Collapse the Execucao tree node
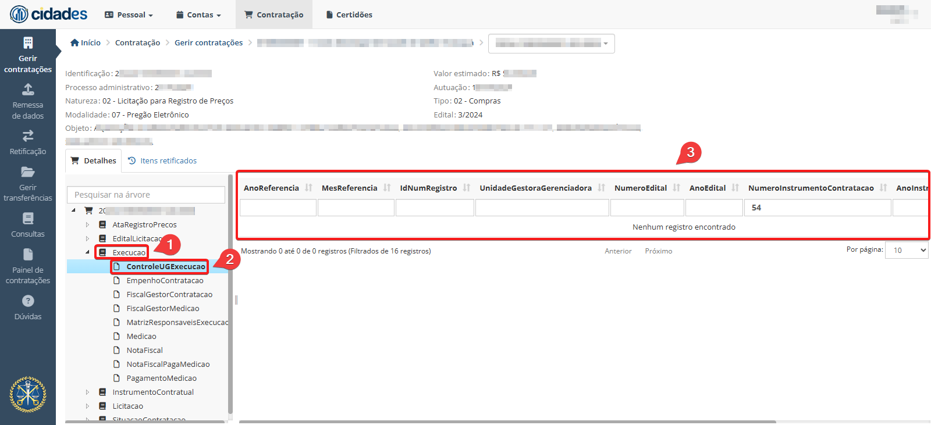The height and width of the screenshot is (425, 931). pyautogui.click(x=87, y=252)
